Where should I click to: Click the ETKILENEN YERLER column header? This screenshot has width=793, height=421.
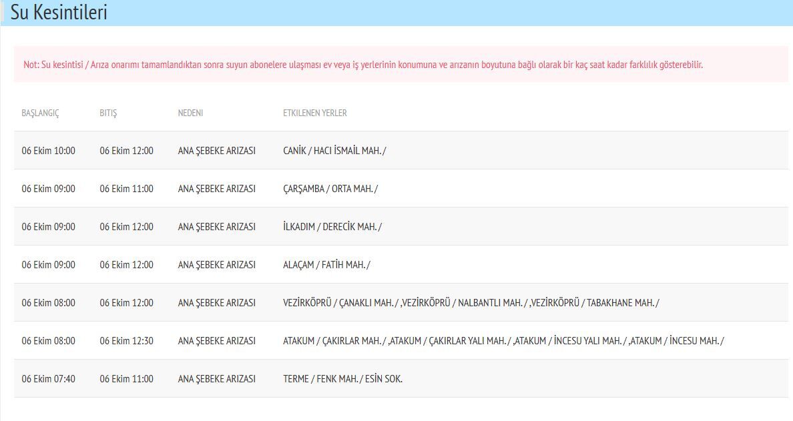coord(314,113)
